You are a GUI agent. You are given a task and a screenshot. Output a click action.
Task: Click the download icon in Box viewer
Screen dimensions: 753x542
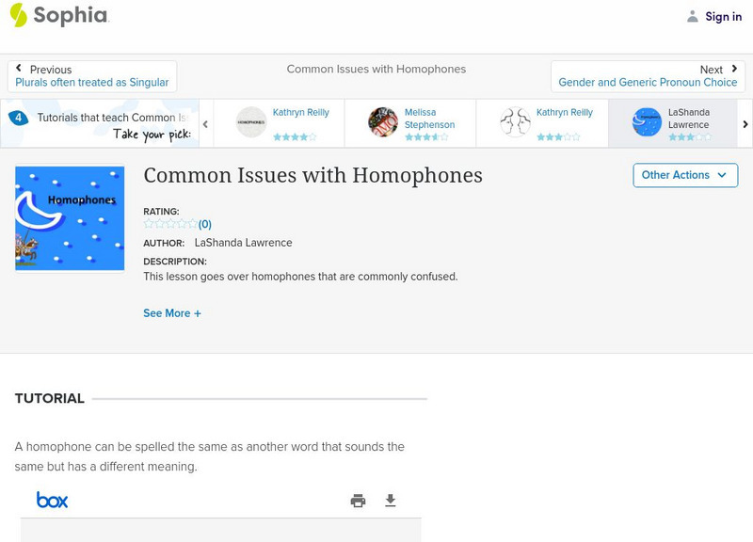click(391, 501)
